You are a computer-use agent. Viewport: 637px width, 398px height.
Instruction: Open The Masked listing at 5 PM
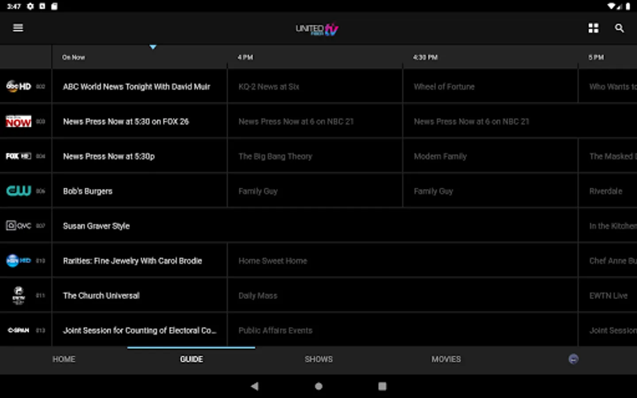608,156
